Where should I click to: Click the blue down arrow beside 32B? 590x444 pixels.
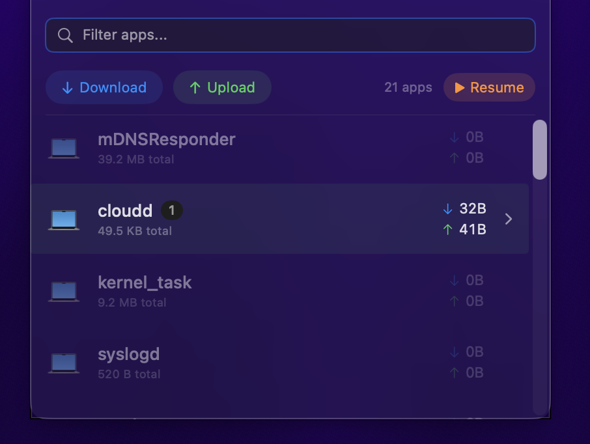(447, 209)
